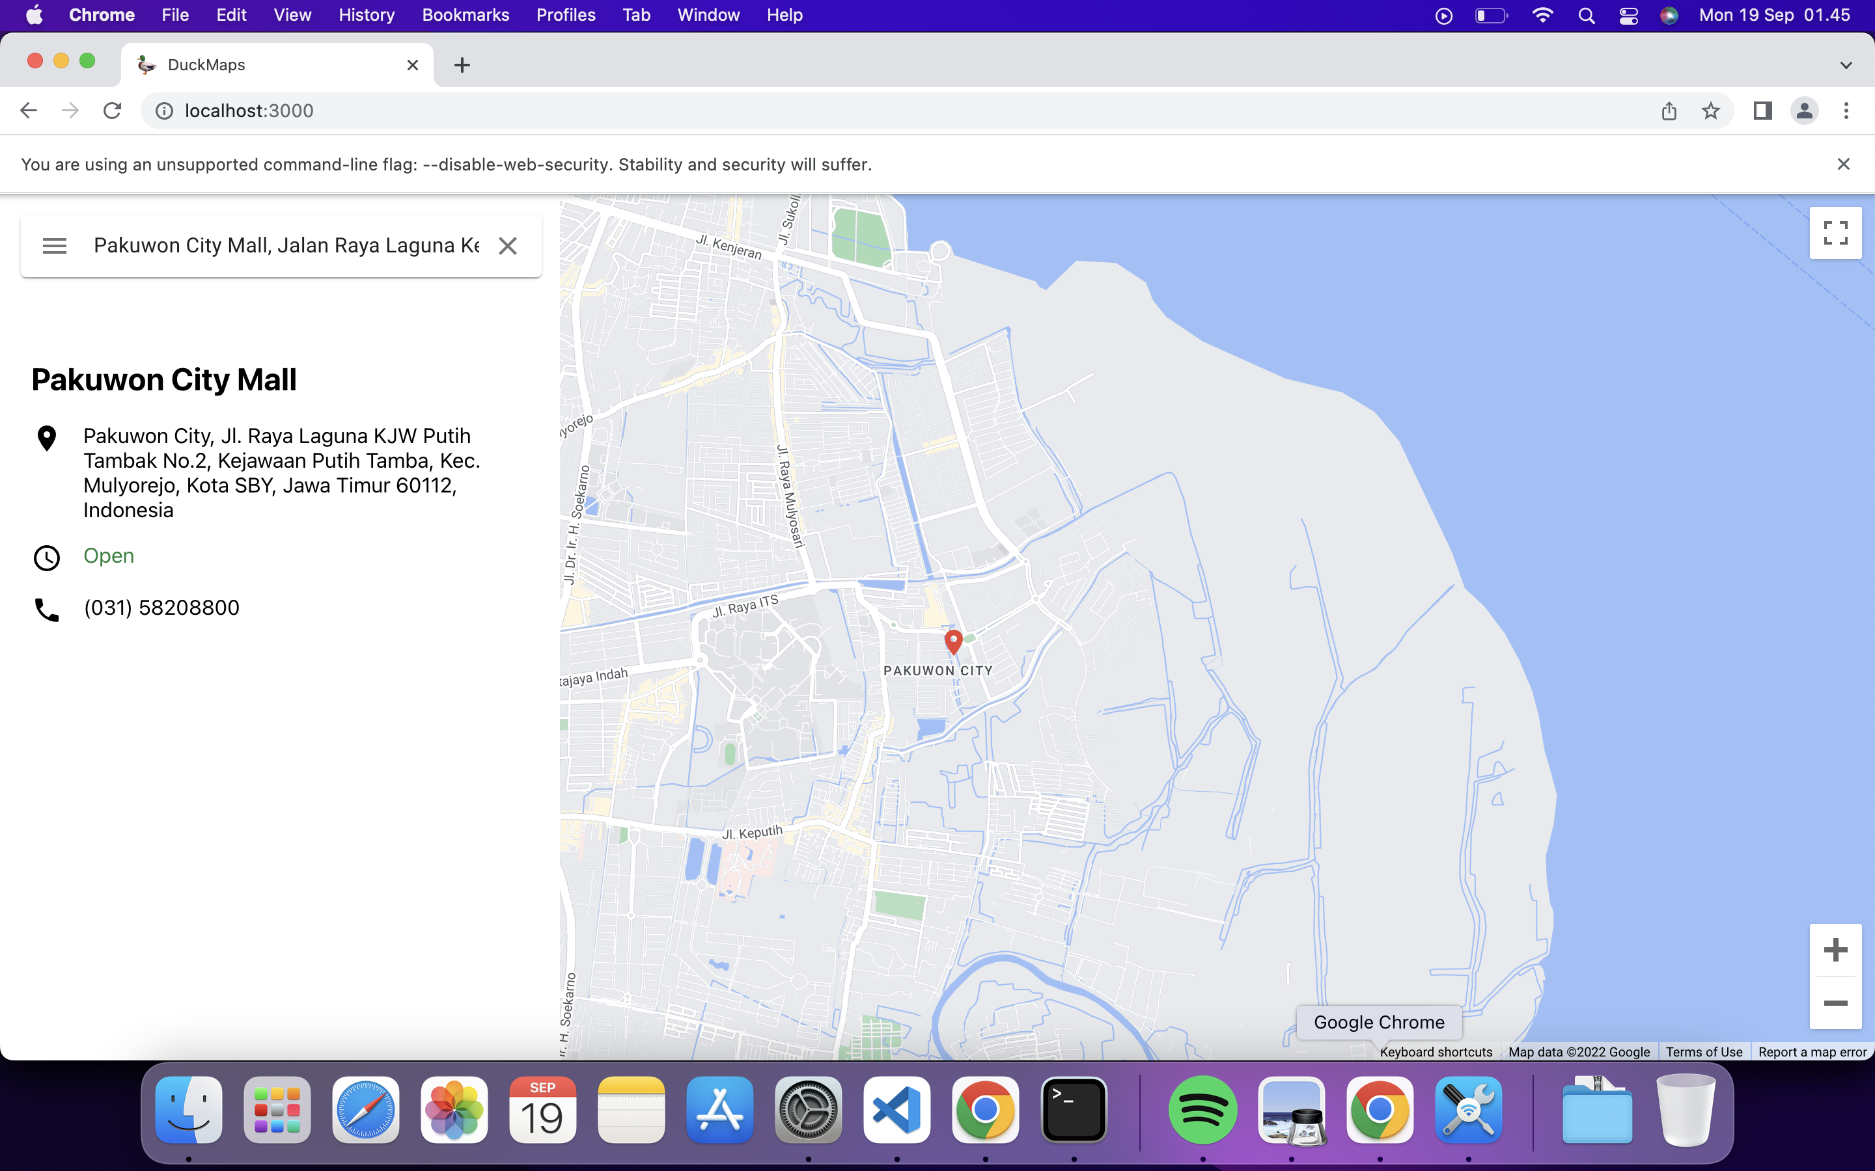Open the Terms of Use link
The height and width of the screenshot is (1171, 1875).
point(1703,1052)
